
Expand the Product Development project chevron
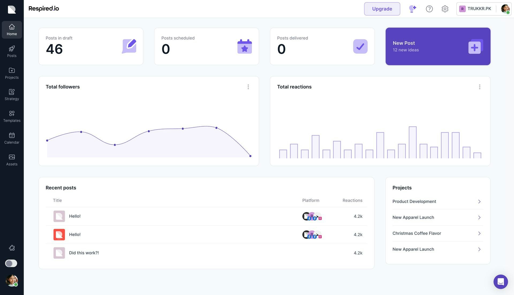(479, 202)
